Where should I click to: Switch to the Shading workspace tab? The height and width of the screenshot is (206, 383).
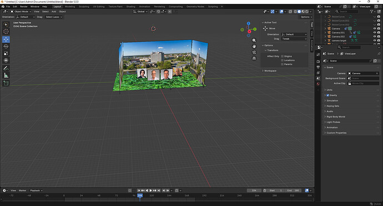coord(130,7)
